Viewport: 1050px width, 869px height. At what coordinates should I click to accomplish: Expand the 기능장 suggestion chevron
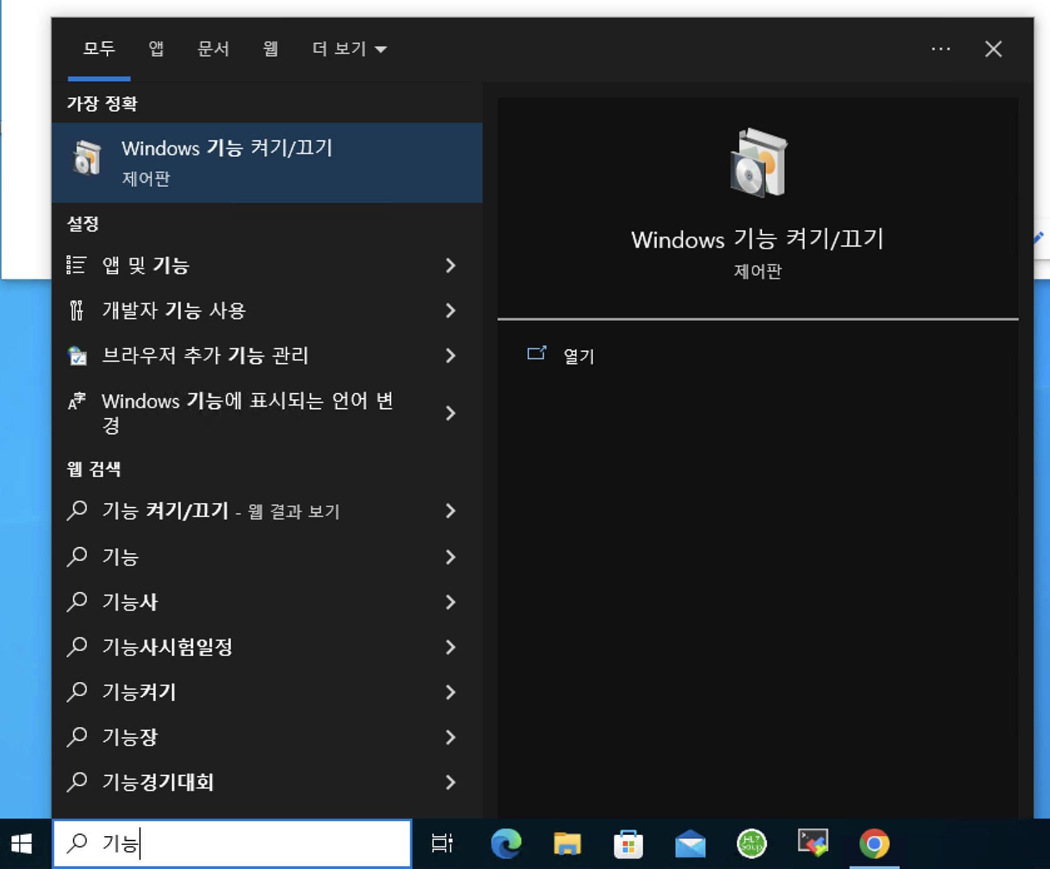pos(450,737)
